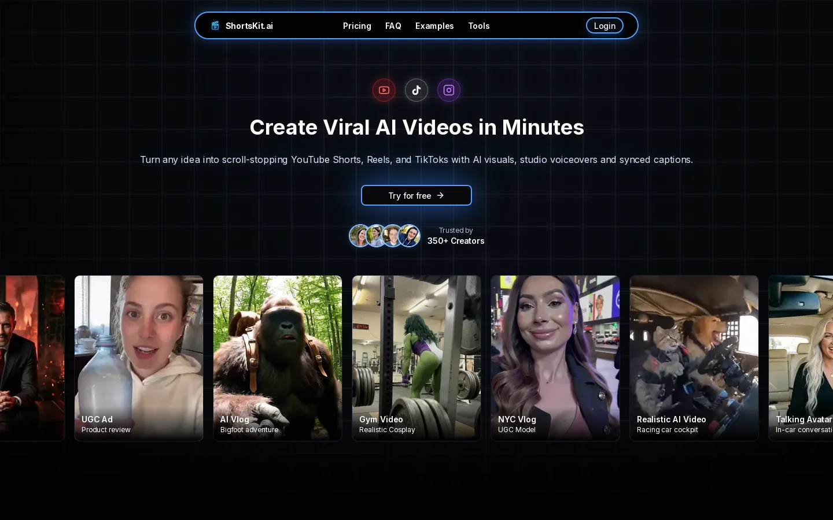Viewport: 833px width, 520px height.
Task: Click the first creator avatar
Action: [359, 236]
